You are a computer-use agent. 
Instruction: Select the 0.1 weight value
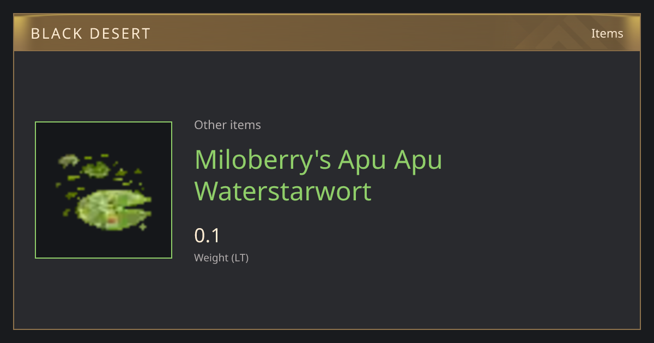pos(207,236)
